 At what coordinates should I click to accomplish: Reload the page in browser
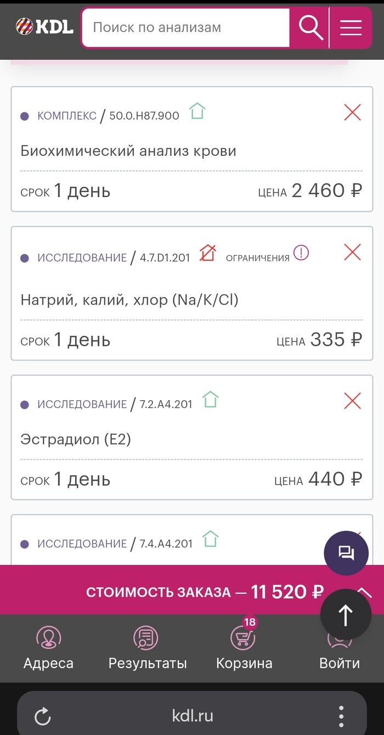[42, 716]
